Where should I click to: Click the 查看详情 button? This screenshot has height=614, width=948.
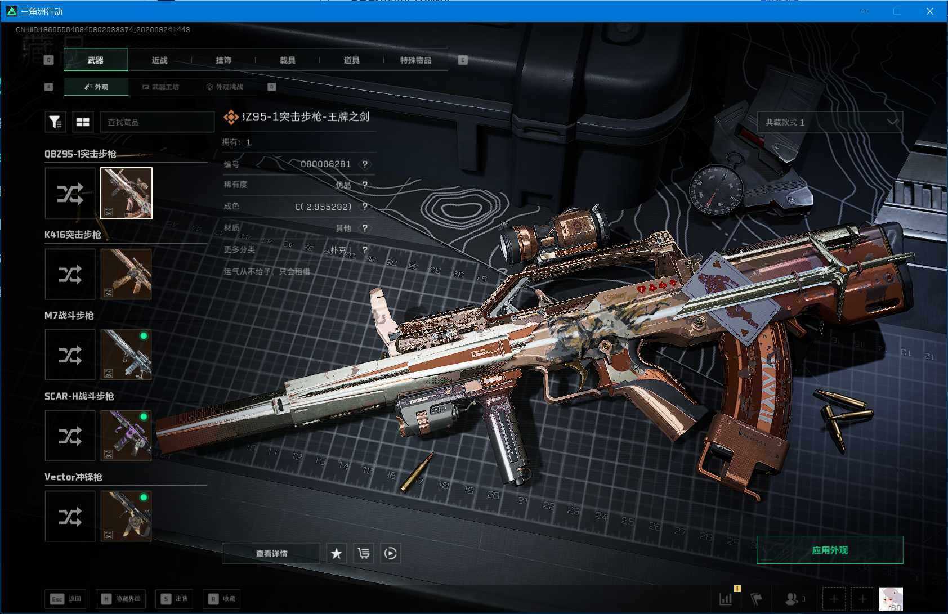(272, 553)
